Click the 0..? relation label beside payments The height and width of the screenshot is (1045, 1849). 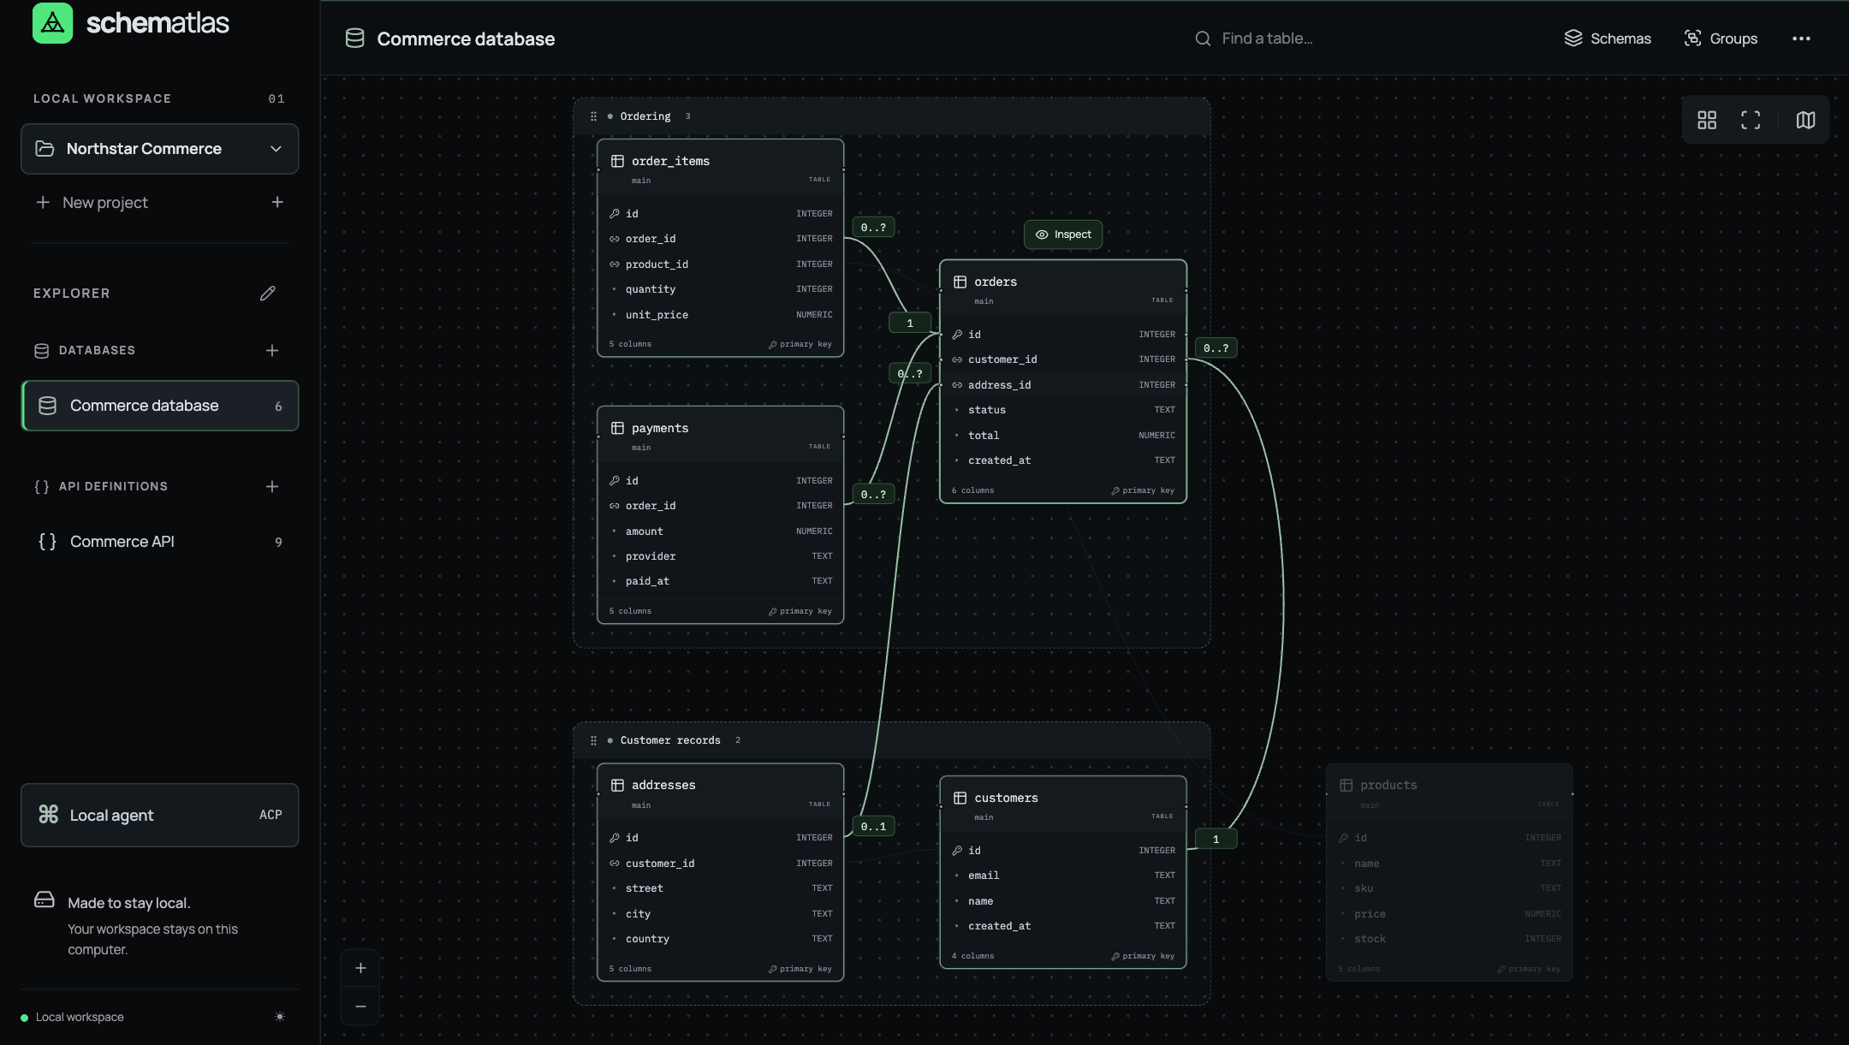(873, 495)
